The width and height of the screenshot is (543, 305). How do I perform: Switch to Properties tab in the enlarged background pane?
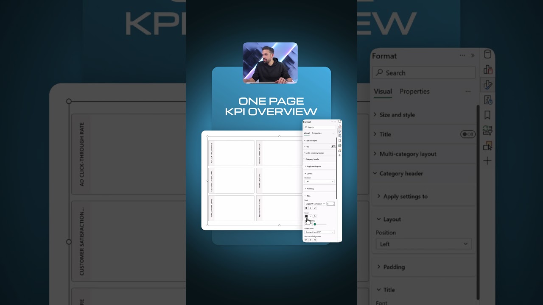[414, 91]
